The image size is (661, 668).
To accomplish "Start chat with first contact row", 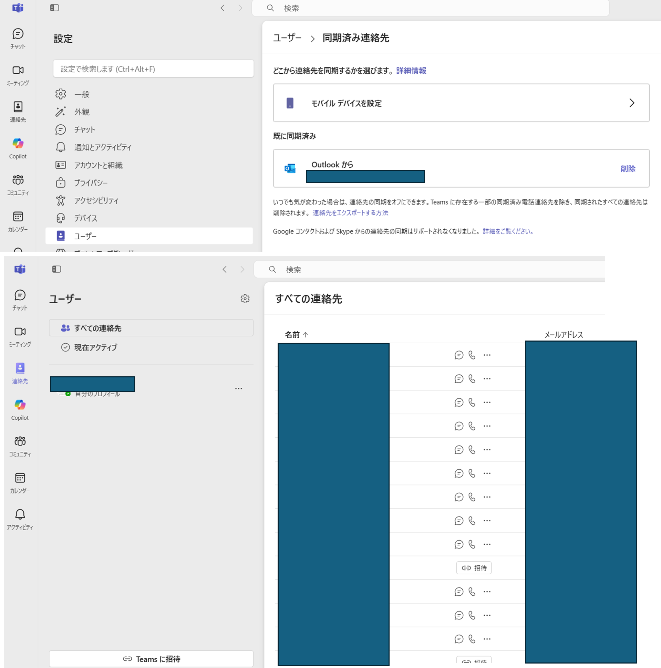I will tap(459, 355).
